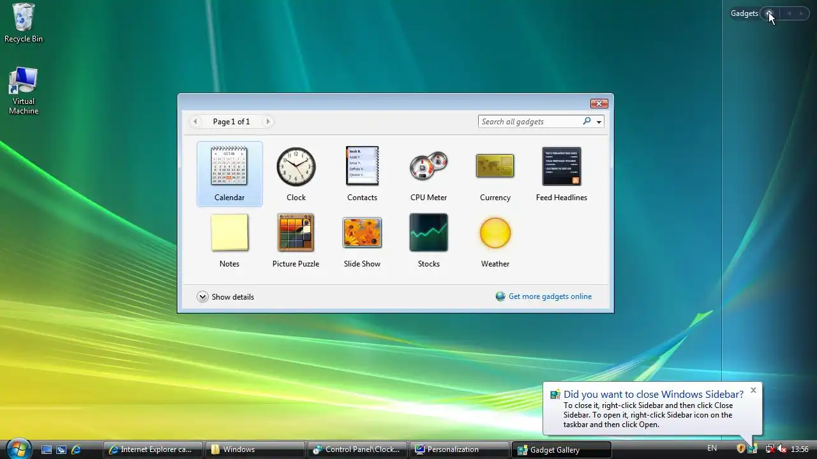The width and height of the screenshot is (817, 459).
Task: Dismiss the Windows Sidebar notification balloon
Action: click(x=753, y=390)
